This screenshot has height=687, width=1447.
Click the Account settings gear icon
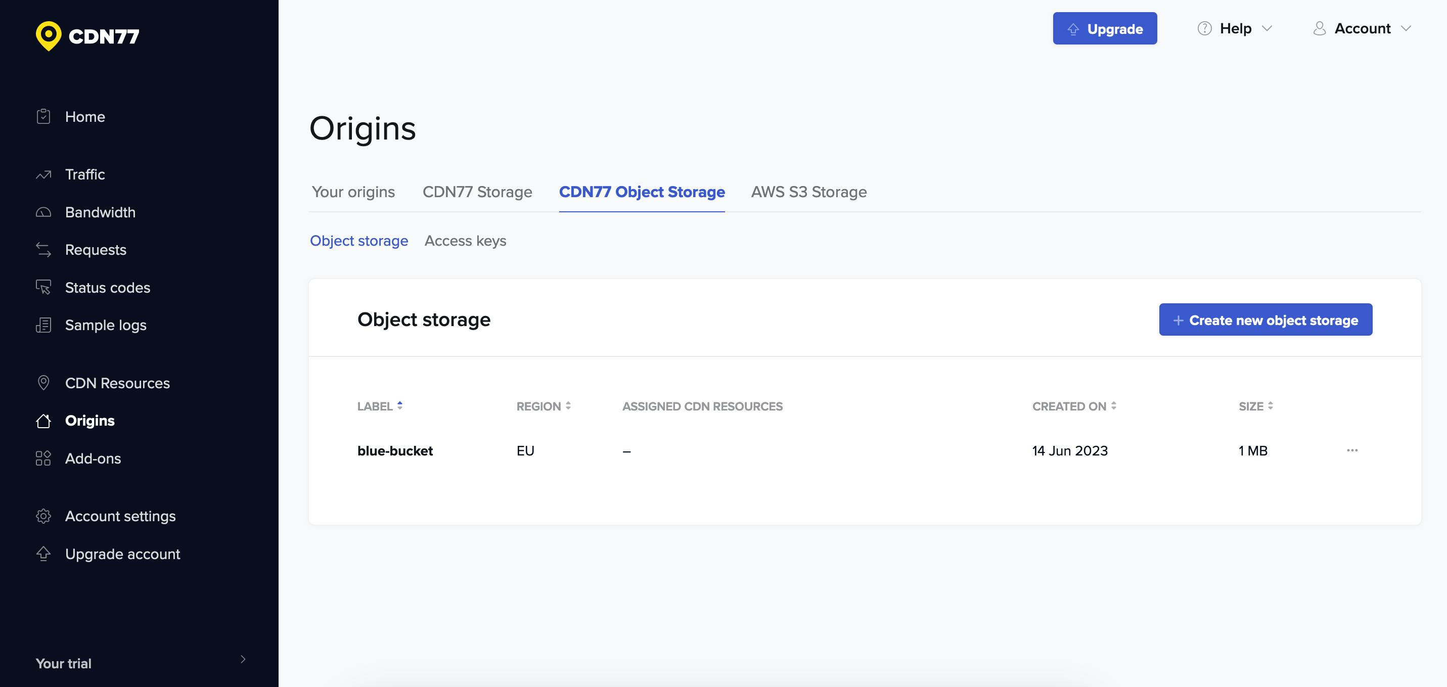43,516
